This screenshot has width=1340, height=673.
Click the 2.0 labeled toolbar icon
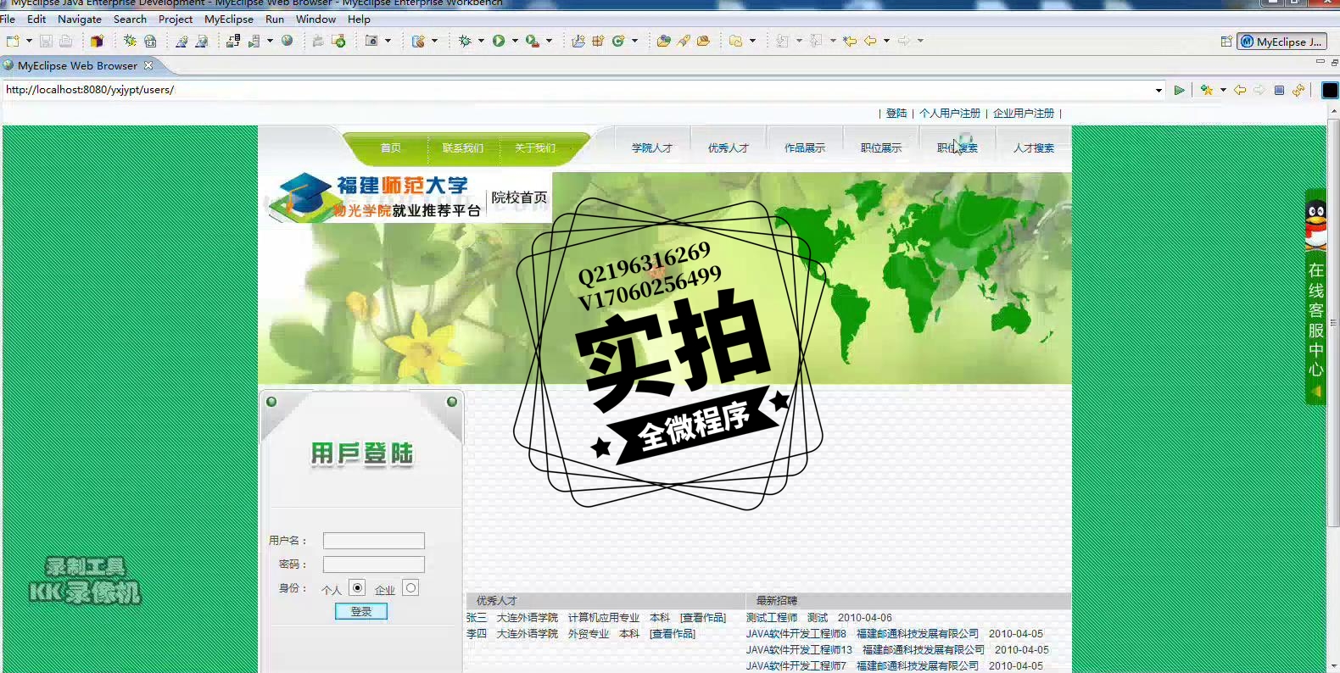150,41
